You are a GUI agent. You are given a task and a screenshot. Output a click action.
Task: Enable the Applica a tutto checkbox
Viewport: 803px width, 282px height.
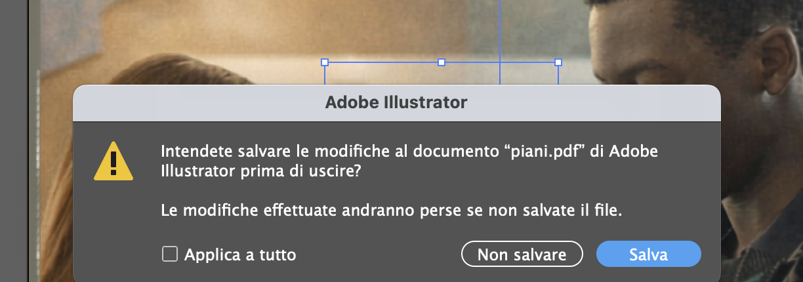(x=170, y=254)
